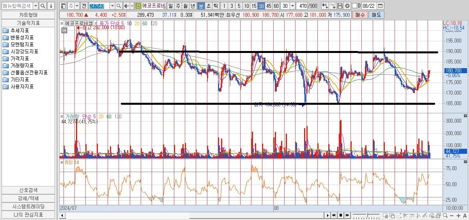Viewport: 469px width, 220px height.
Task: Toggle the 전 button in the toolbar
Action: pos(85,6)
